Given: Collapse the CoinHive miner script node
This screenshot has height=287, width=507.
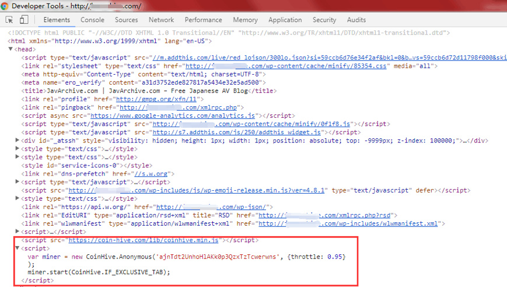Looking at the screenshot, I should click(x=17, y=249).
